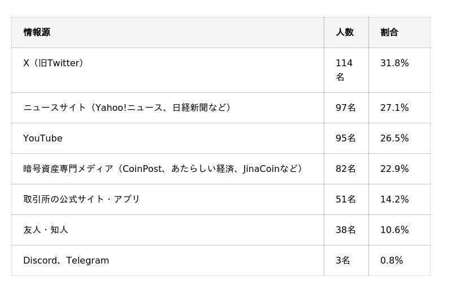Select the YouTube row label
This screenshot has height=293, width=452.
[x=43, y=138]
